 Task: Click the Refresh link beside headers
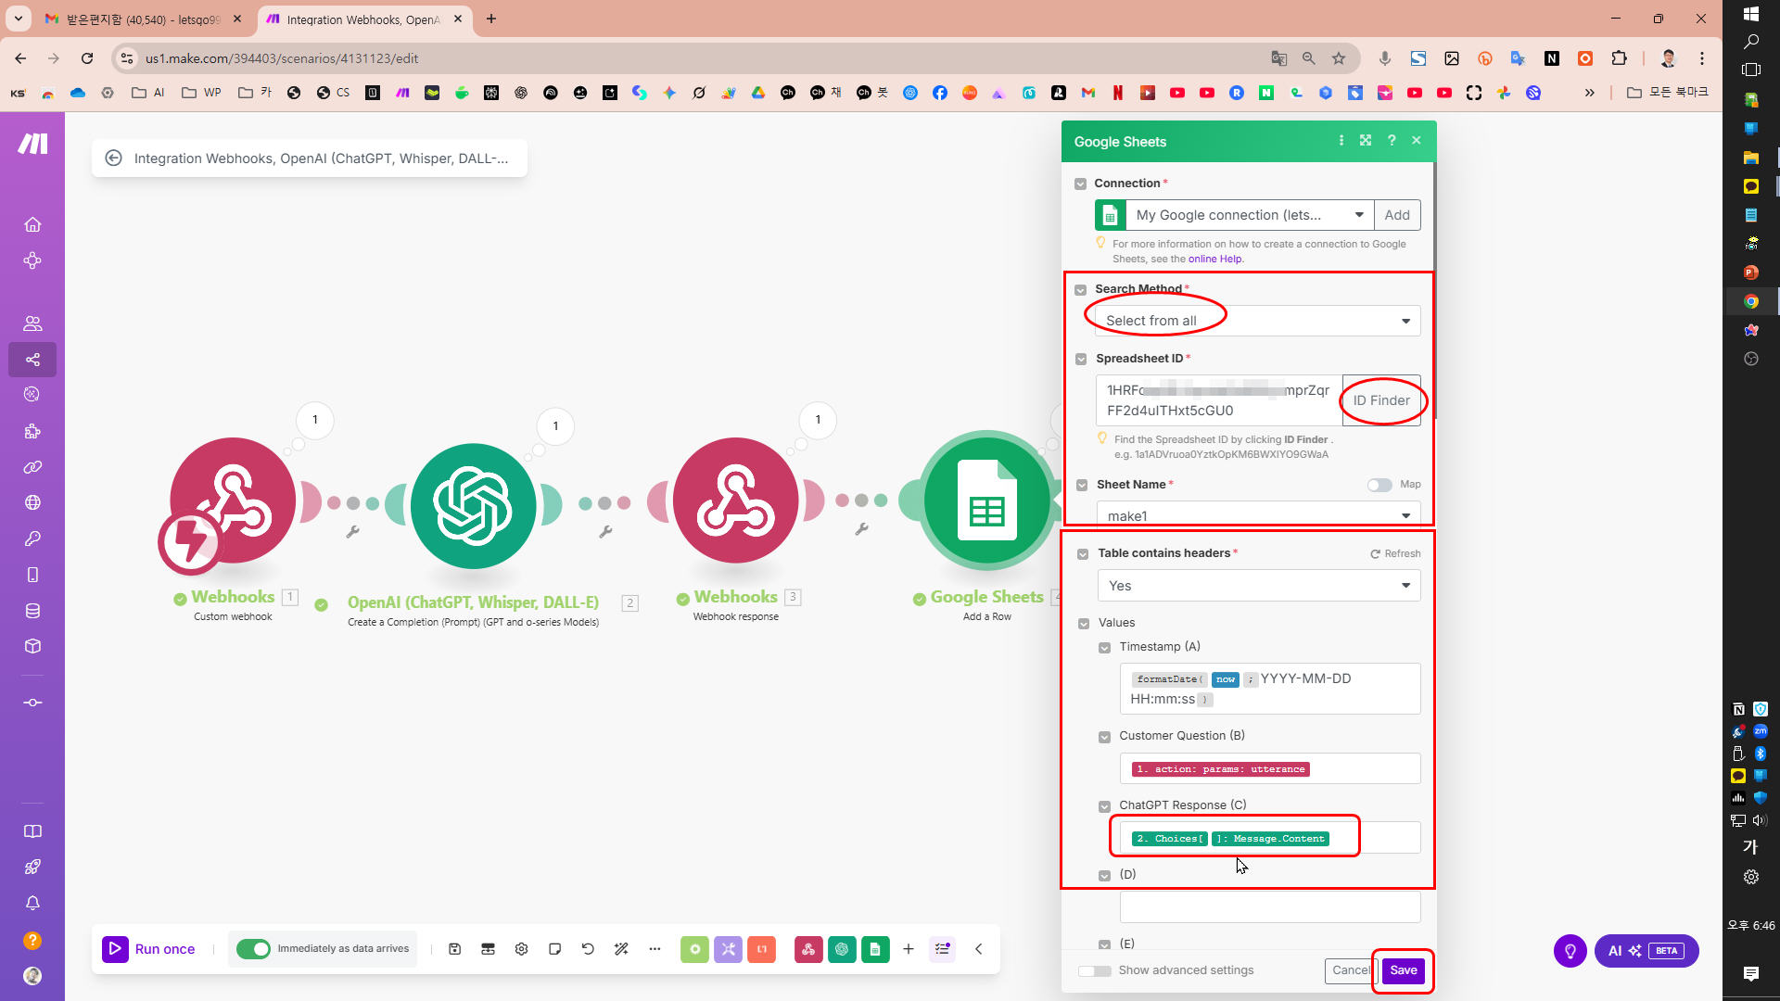point(1395,554)
